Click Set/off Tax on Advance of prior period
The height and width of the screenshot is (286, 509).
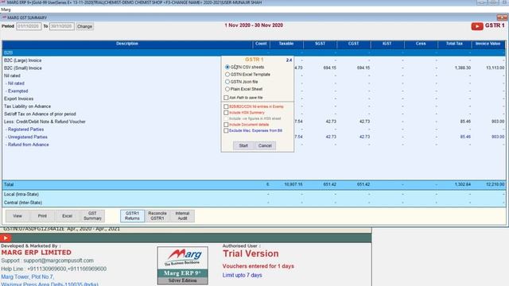(x=254, y=114)
